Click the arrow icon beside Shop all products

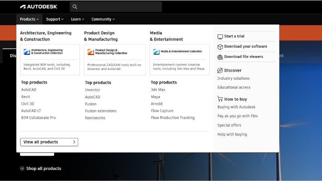pos(22,169)
